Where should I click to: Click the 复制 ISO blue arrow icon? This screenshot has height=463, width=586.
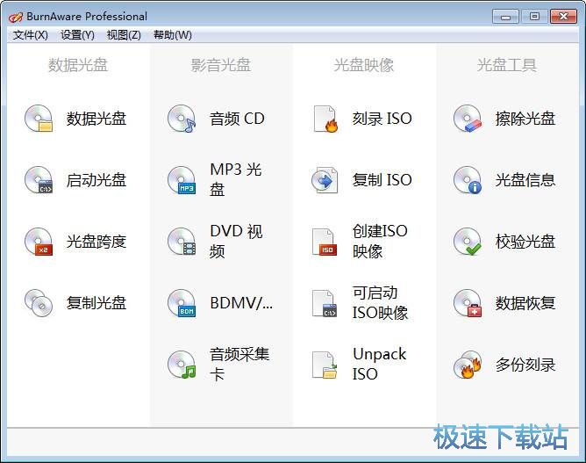coord(325,180)
